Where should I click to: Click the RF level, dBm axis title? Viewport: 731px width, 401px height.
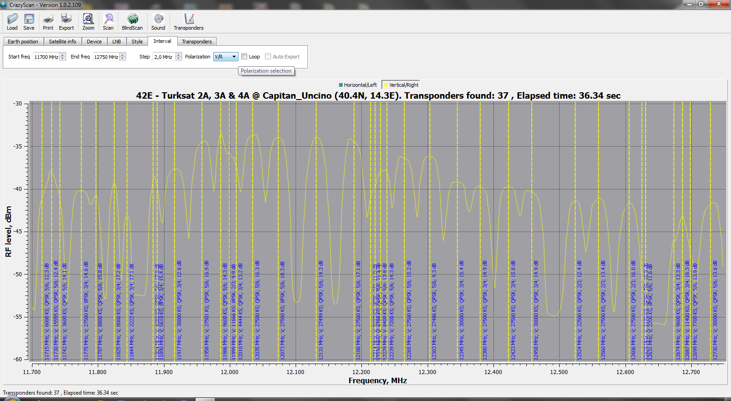point(9,232)
